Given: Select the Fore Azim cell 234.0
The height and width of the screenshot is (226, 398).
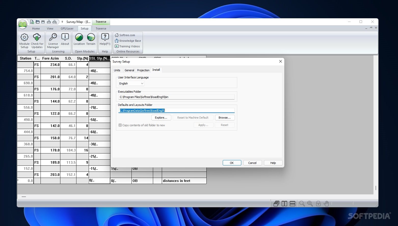Looking at the screenshot, I should click(x=50, y=65).
